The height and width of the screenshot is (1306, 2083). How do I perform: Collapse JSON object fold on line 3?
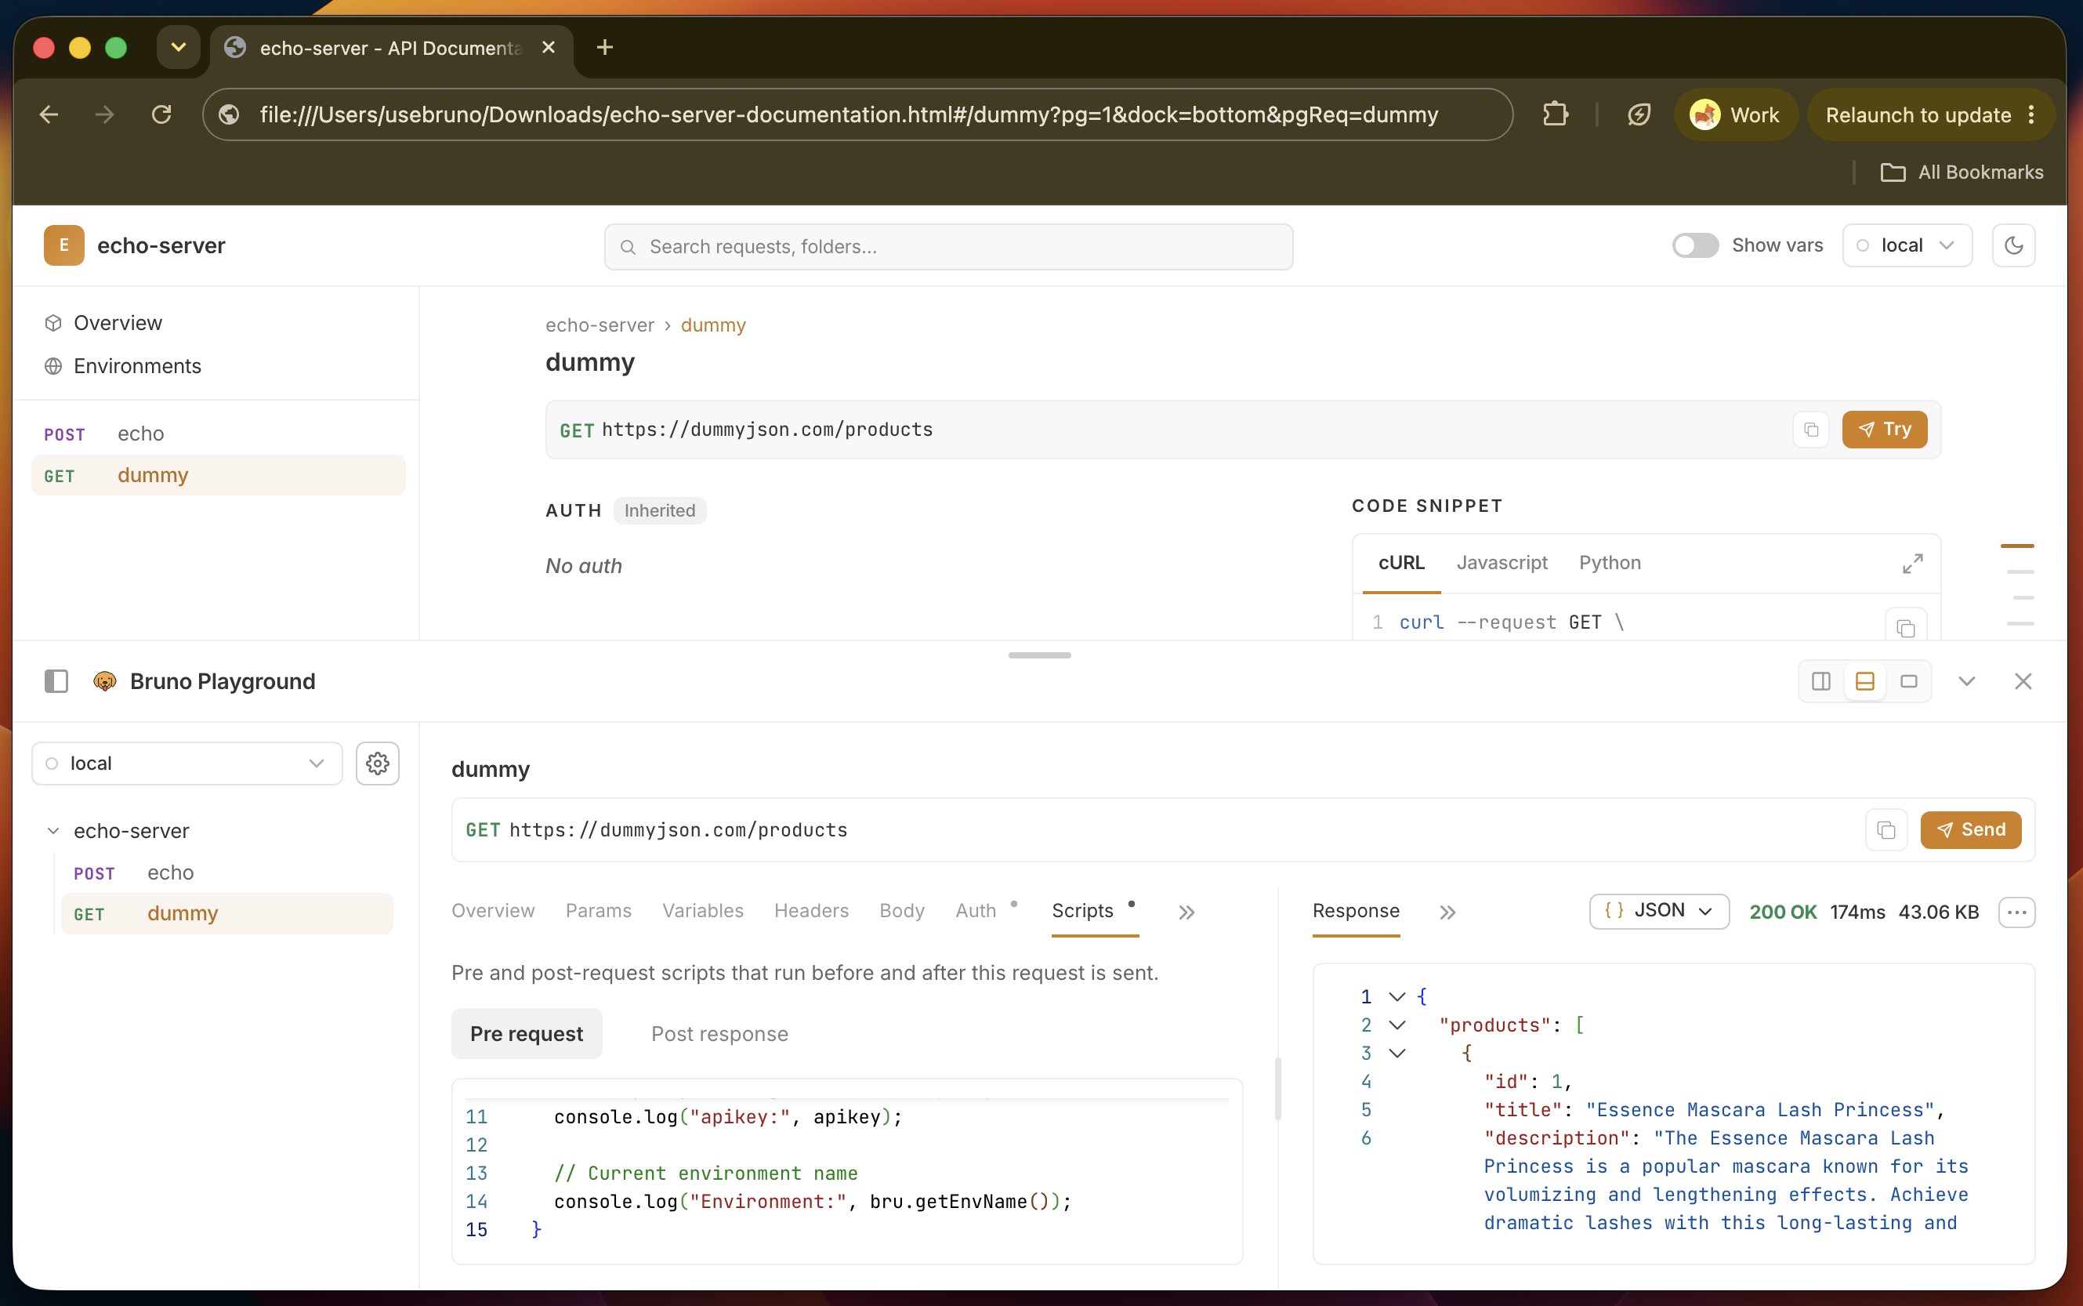point(1397,1053)
